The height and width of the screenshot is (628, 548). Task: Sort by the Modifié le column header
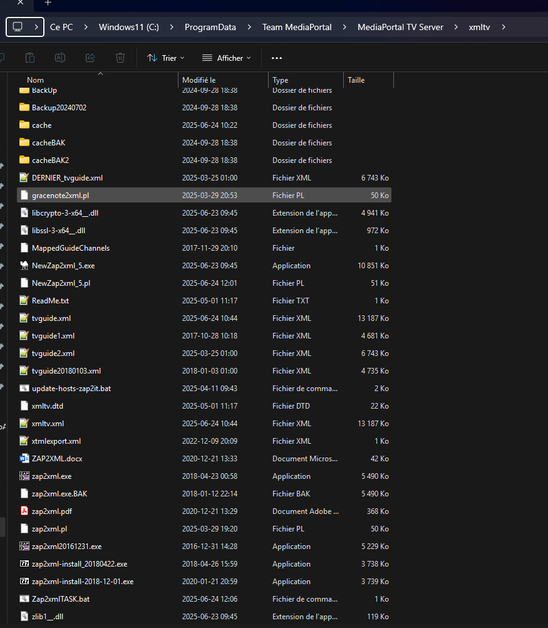pos(199,80)
